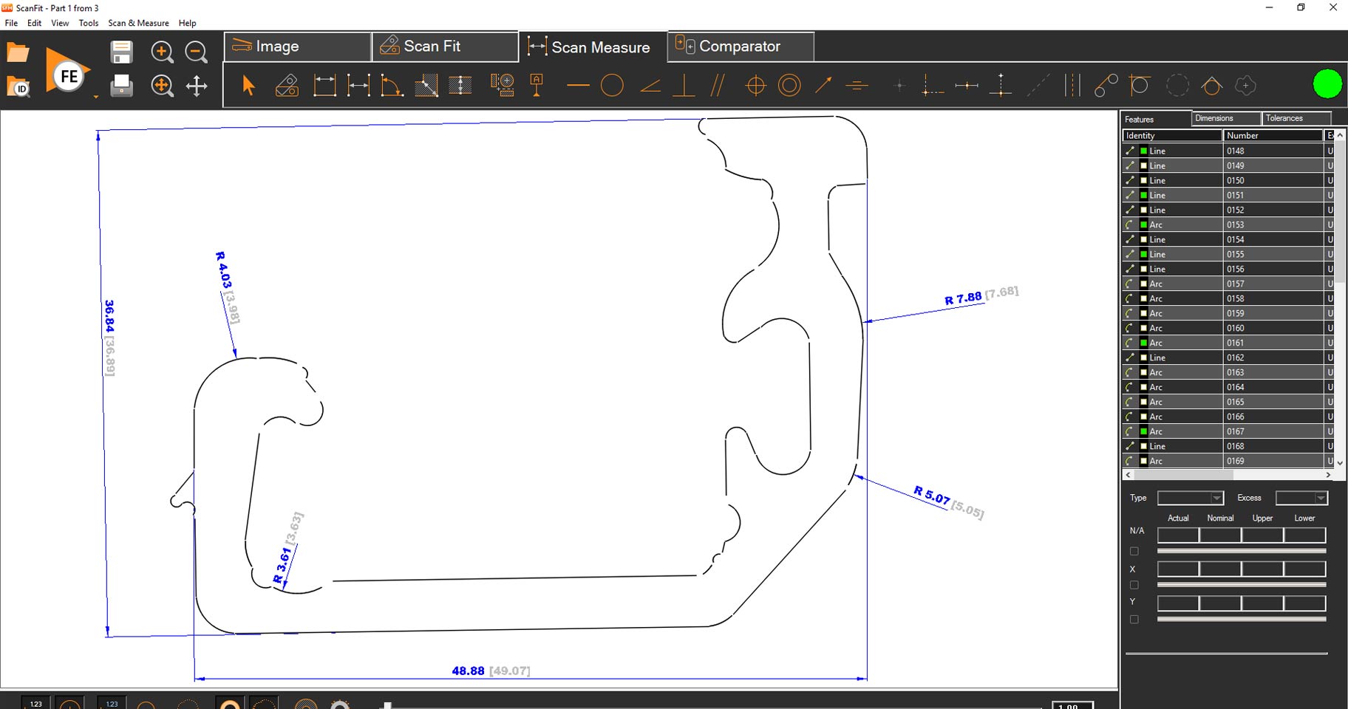Select the parallel lines tool

pyautogui.click(x=718, y=86)
